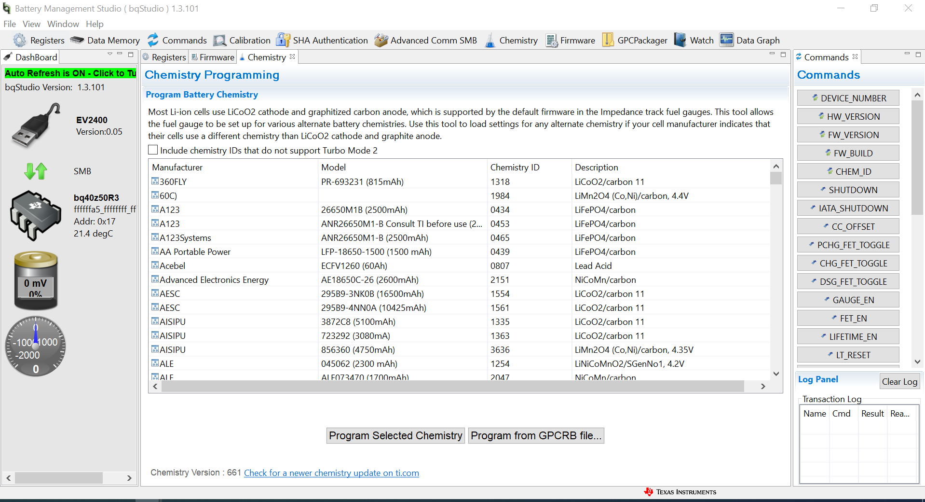The height and width of the screenshot is (502, 925).
Task: Send the GAUGE_EN command
Action: pyautogui.click(x=848, y=300)
